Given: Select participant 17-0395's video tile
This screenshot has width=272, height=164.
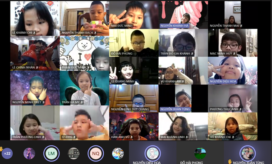Looking at the screenshot, I should click(x=84, y=123).
